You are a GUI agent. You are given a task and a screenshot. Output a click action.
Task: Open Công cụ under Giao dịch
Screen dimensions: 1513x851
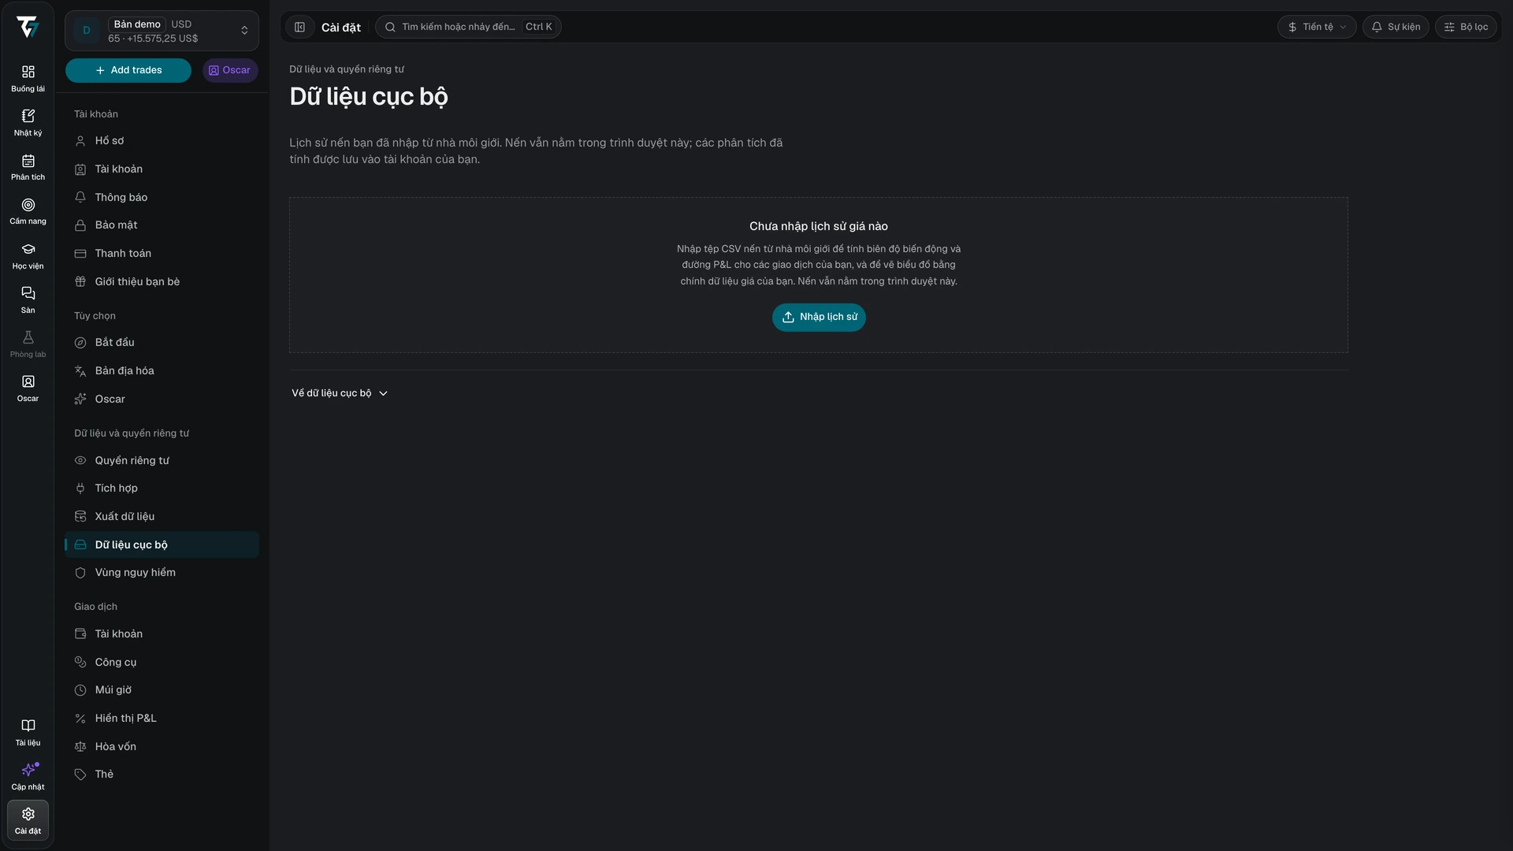coord(162,663)
